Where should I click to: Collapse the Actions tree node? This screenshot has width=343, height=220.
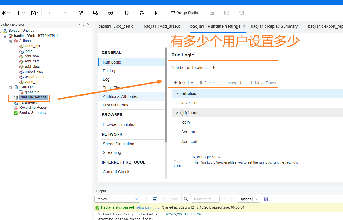point(11,41)
